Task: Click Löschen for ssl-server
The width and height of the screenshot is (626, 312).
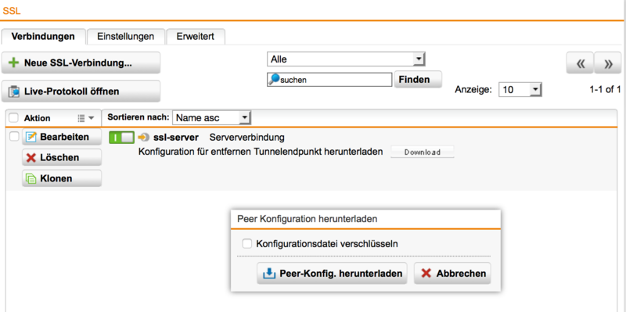Action: [62, 158]
